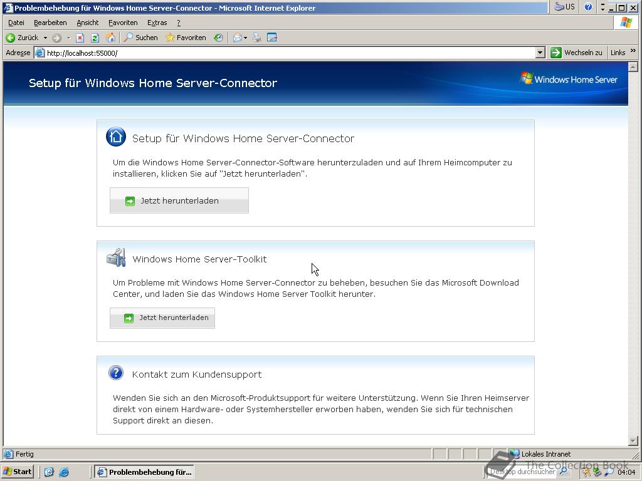642x481 pixels.
Task: Open the Forward history dropdown arrow
Action: [68, 38]
